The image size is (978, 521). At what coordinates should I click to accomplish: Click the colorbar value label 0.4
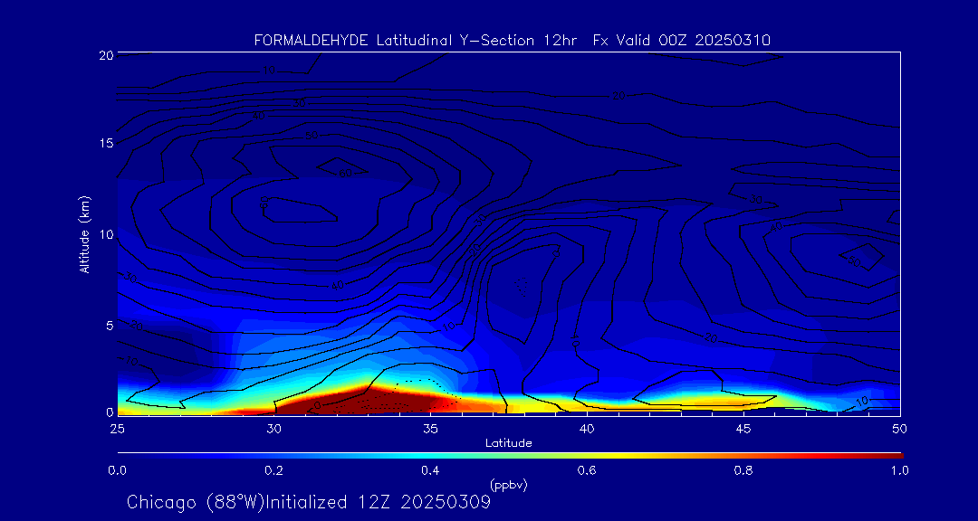click(x=430, y=470)
